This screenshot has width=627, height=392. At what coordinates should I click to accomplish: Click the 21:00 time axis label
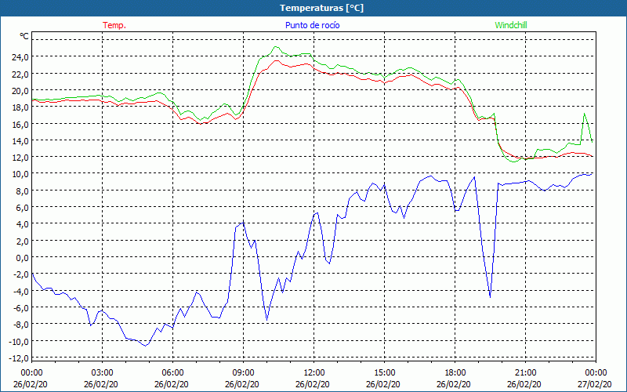pyautogui.click(x=525, y=373)
